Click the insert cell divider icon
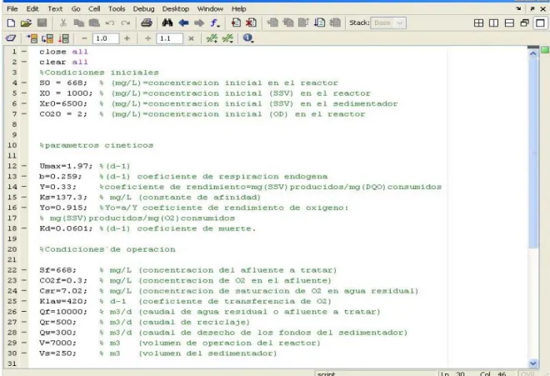This screenshot has width=550, height=376. pyautogui.click(x=212, y=38)
